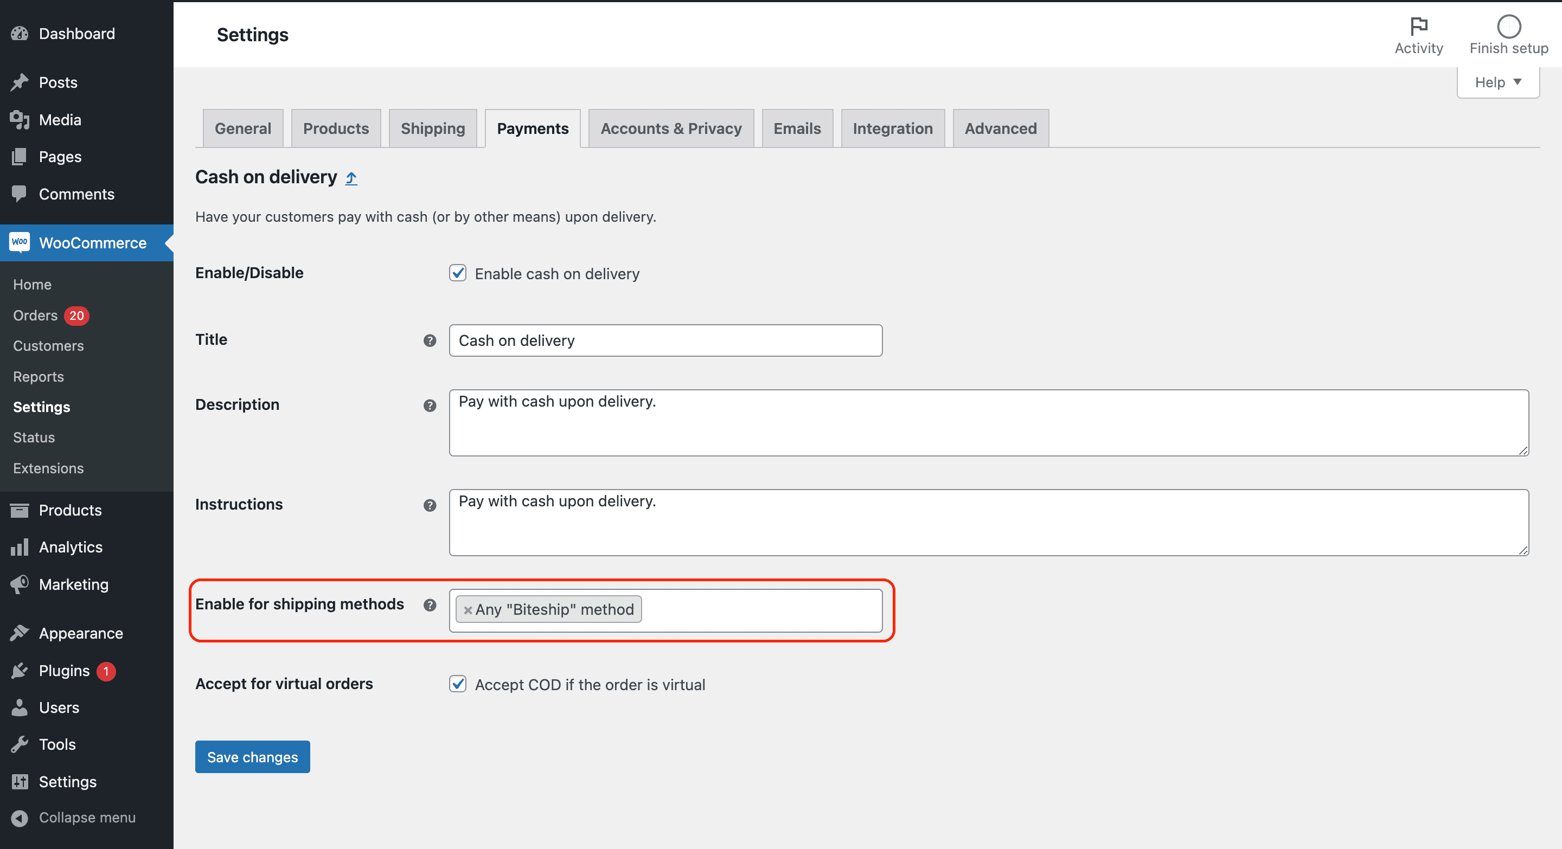Open the Accounts & Privacy tab
The image size is (1562, 849).
coord(671,128)
